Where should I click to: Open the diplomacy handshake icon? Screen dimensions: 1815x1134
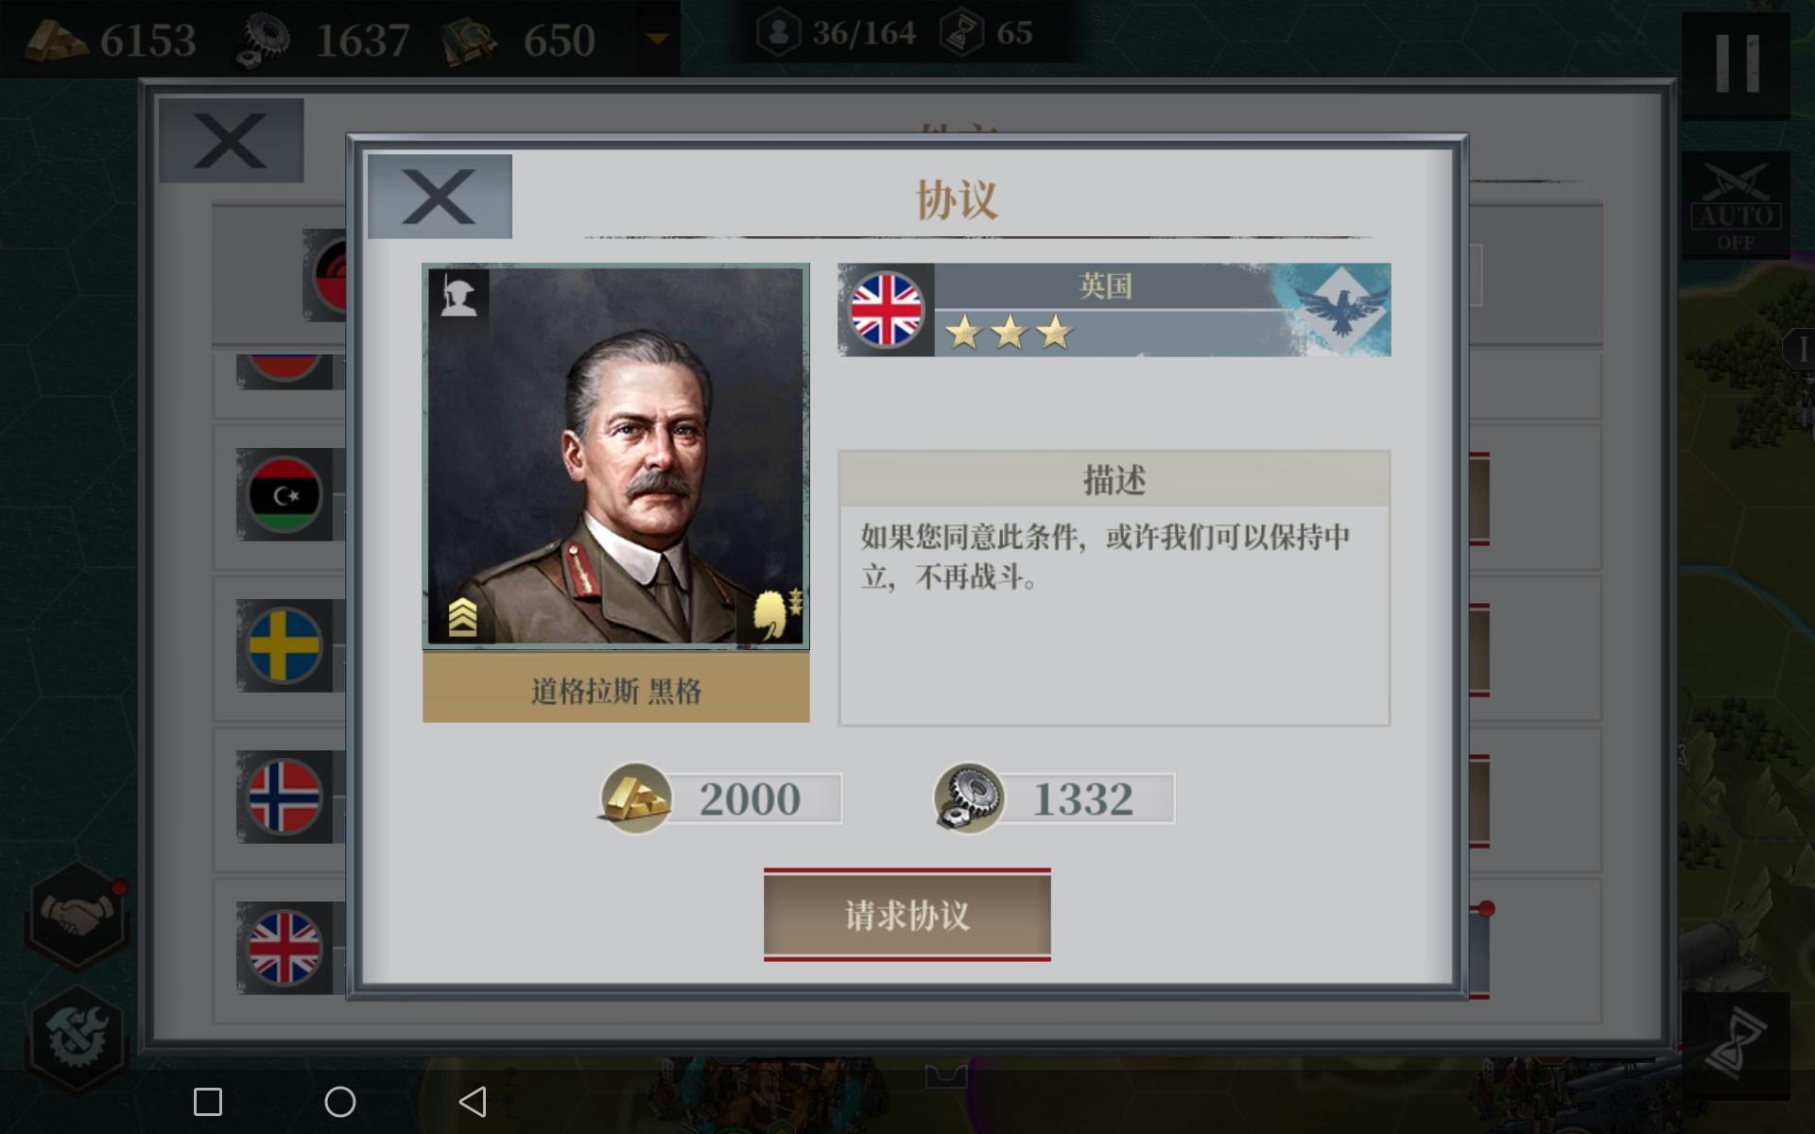78,914
